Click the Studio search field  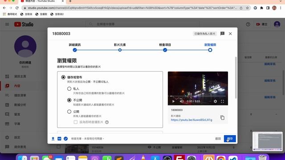click(x=142, y=24)
